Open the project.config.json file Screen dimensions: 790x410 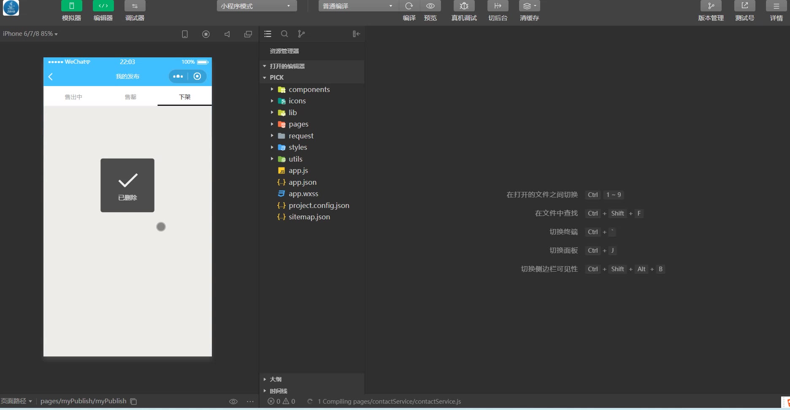312,205
